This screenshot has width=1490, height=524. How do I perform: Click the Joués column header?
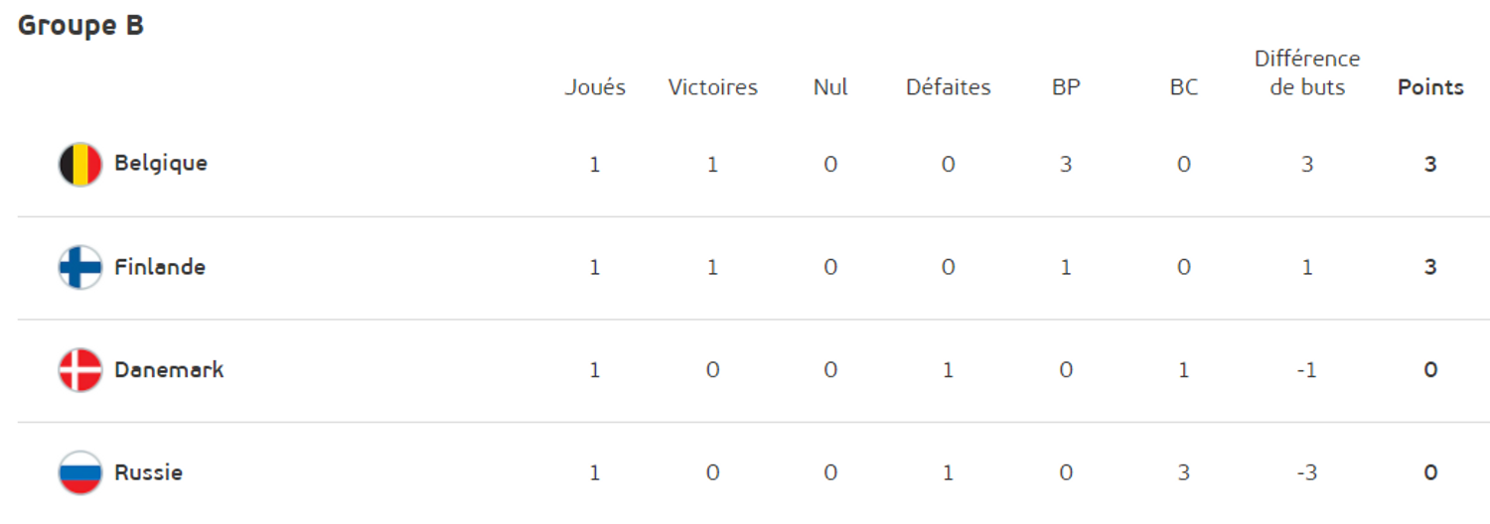click(x=595, y=87)
